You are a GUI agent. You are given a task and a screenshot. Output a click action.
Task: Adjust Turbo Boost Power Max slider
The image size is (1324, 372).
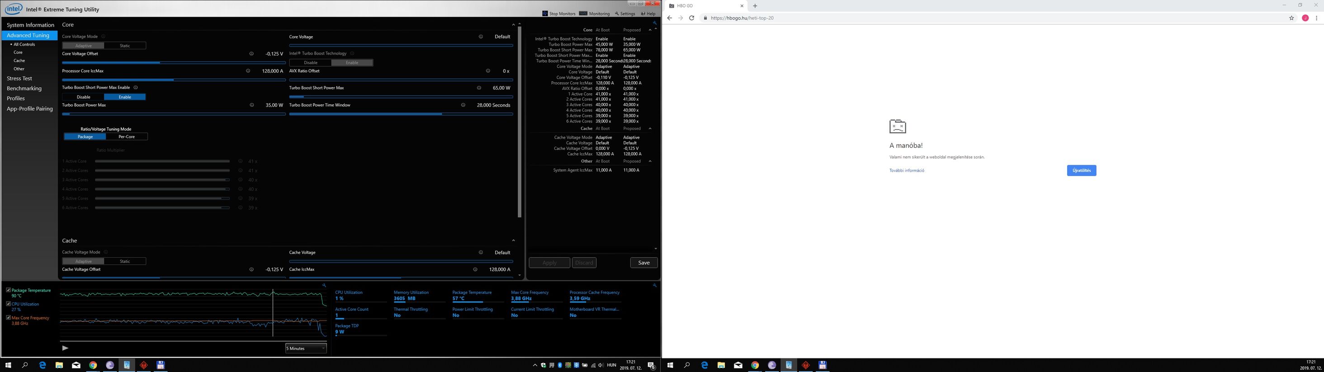point(174,114)
